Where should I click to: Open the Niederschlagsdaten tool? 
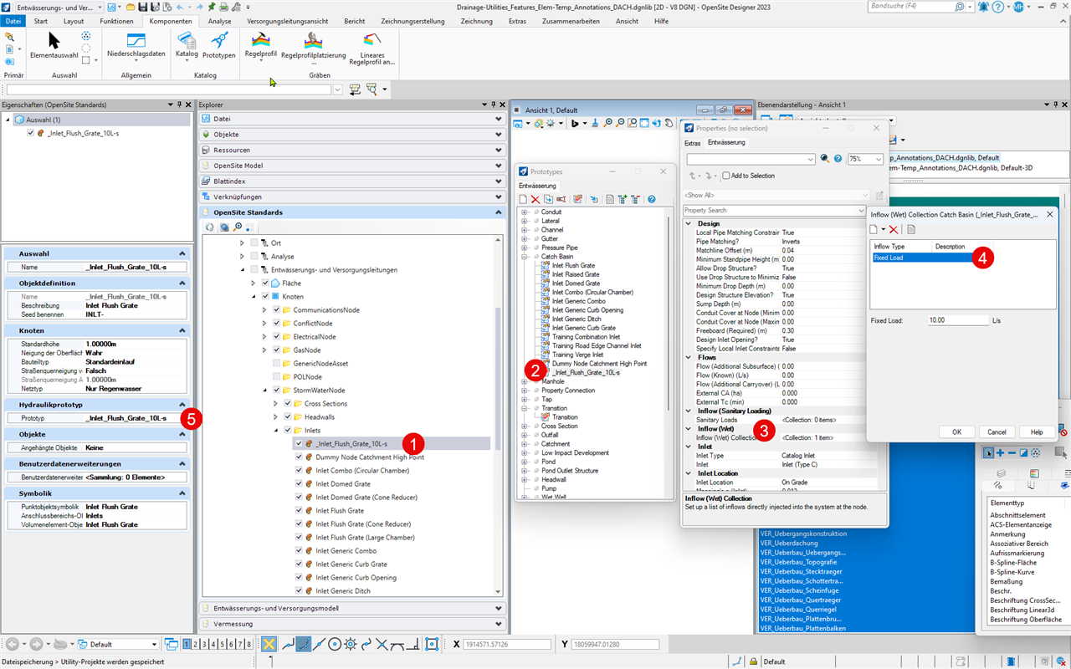[x=136, y=46]
